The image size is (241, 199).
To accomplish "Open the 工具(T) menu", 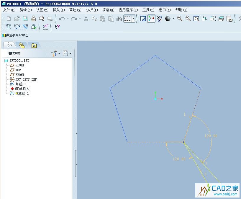I will pyautogui.click(x=148, y=10).
